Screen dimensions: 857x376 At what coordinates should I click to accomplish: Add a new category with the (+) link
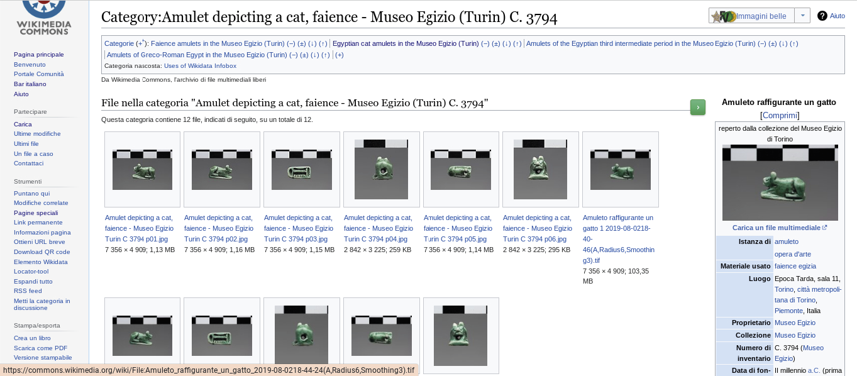click(340, 55)
